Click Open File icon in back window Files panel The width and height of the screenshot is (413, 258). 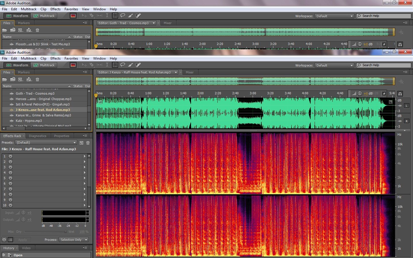click(5, 30)
